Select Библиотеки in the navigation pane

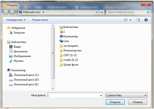pyautogui.click(x=19, y=42)
